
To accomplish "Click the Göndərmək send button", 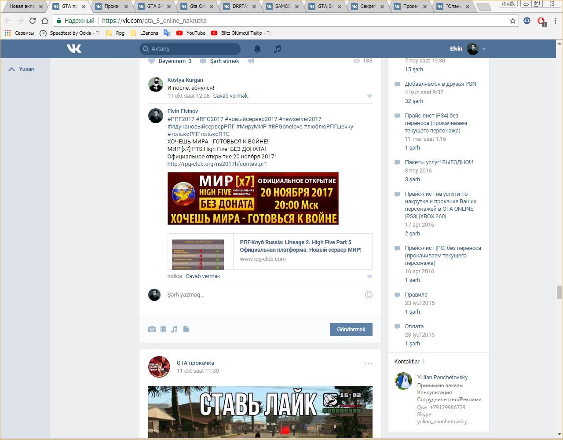I will pyautogui.click(x=351, y=330).
